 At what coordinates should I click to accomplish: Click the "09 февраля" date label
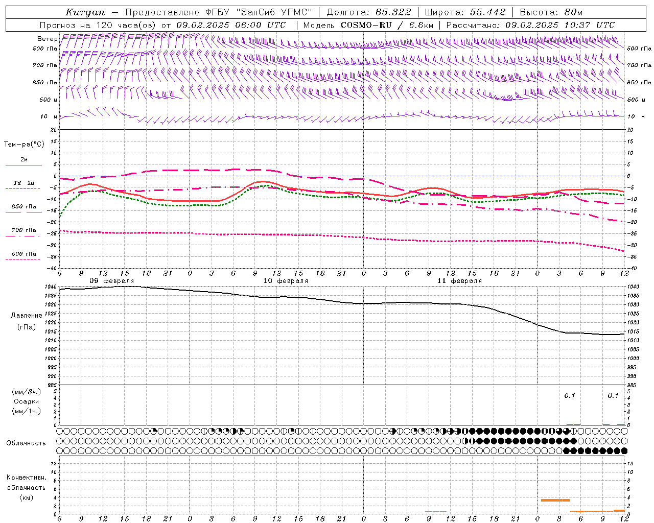coord(112,281)
